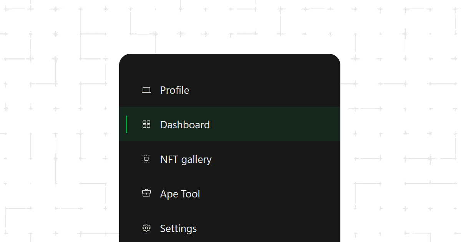Select the Dashboard menu item
The width and height of the screenshot is (461, 242).
(x=184, y=124)
